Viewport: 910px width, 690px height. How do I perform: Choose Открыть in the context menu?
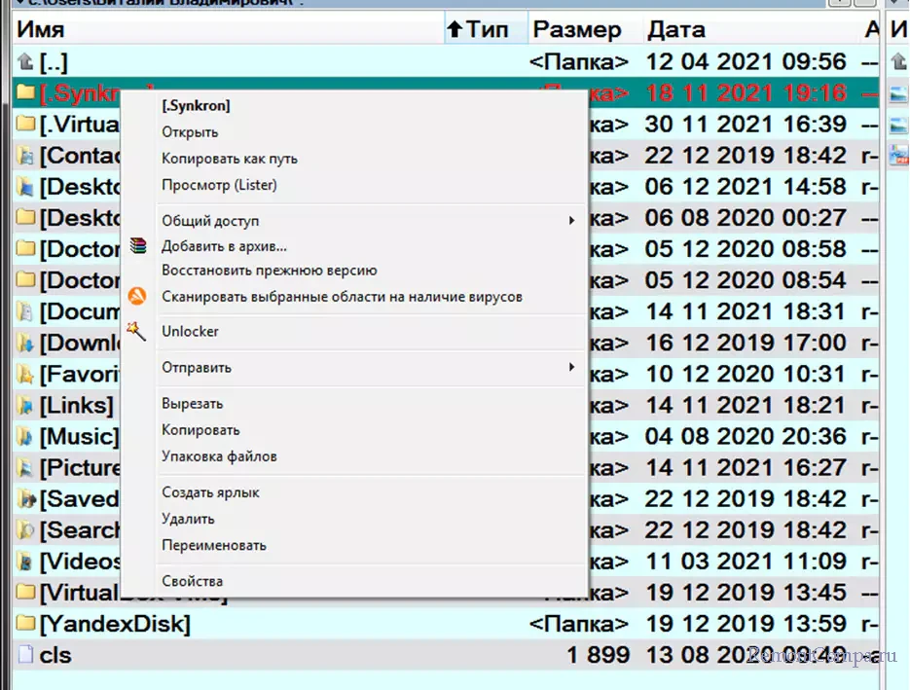click(190, 132)
